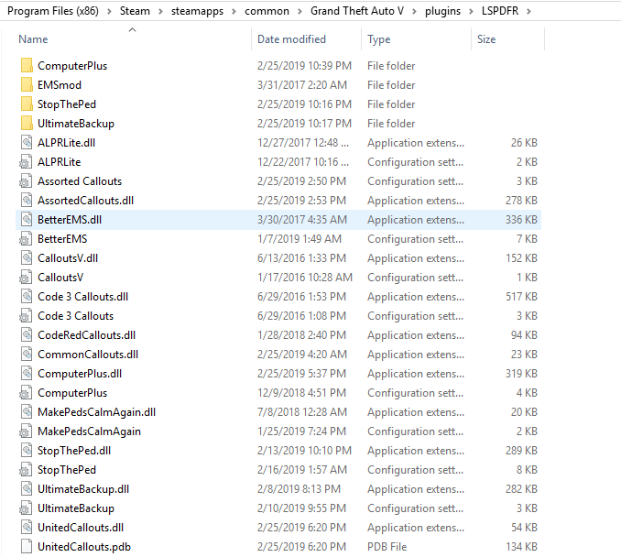Click the Code 3 Callouts config icon

tap(26, 316)
